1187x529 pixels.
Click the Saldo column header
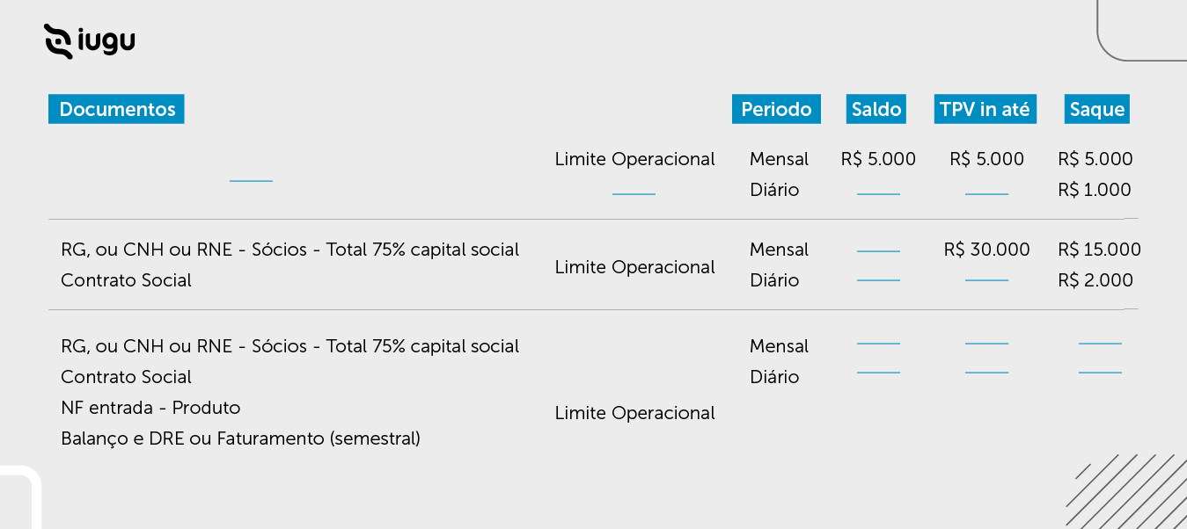point(876,109)
